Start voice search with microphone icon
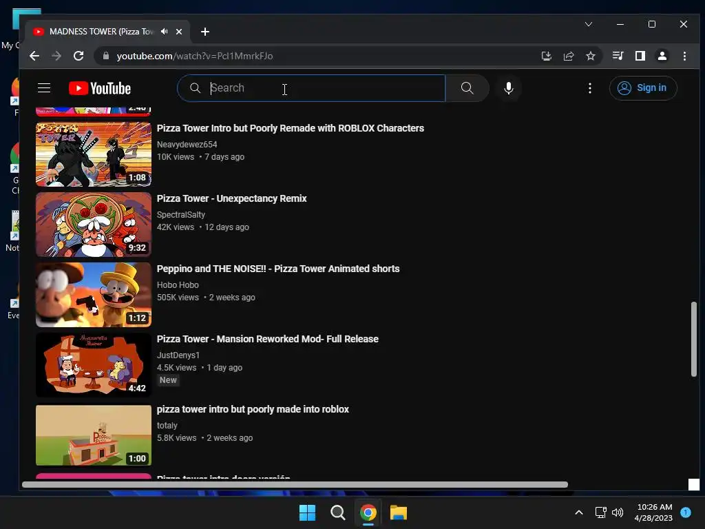Viewport: 705px width, 529px height. point(509,88)
